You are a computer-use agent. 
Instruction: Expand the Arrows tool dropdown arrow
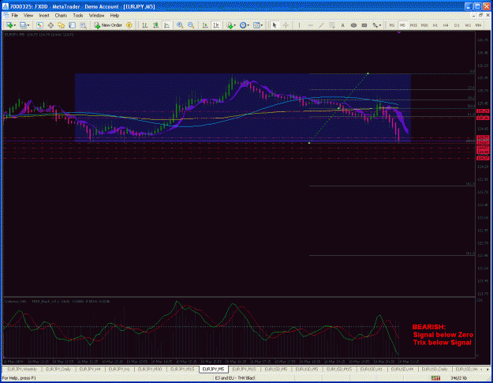click(x=380, y=25)
